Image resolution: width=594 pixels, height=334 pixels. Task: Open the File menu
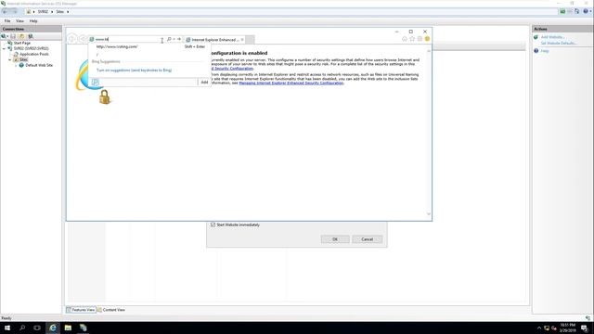[7, 21]
